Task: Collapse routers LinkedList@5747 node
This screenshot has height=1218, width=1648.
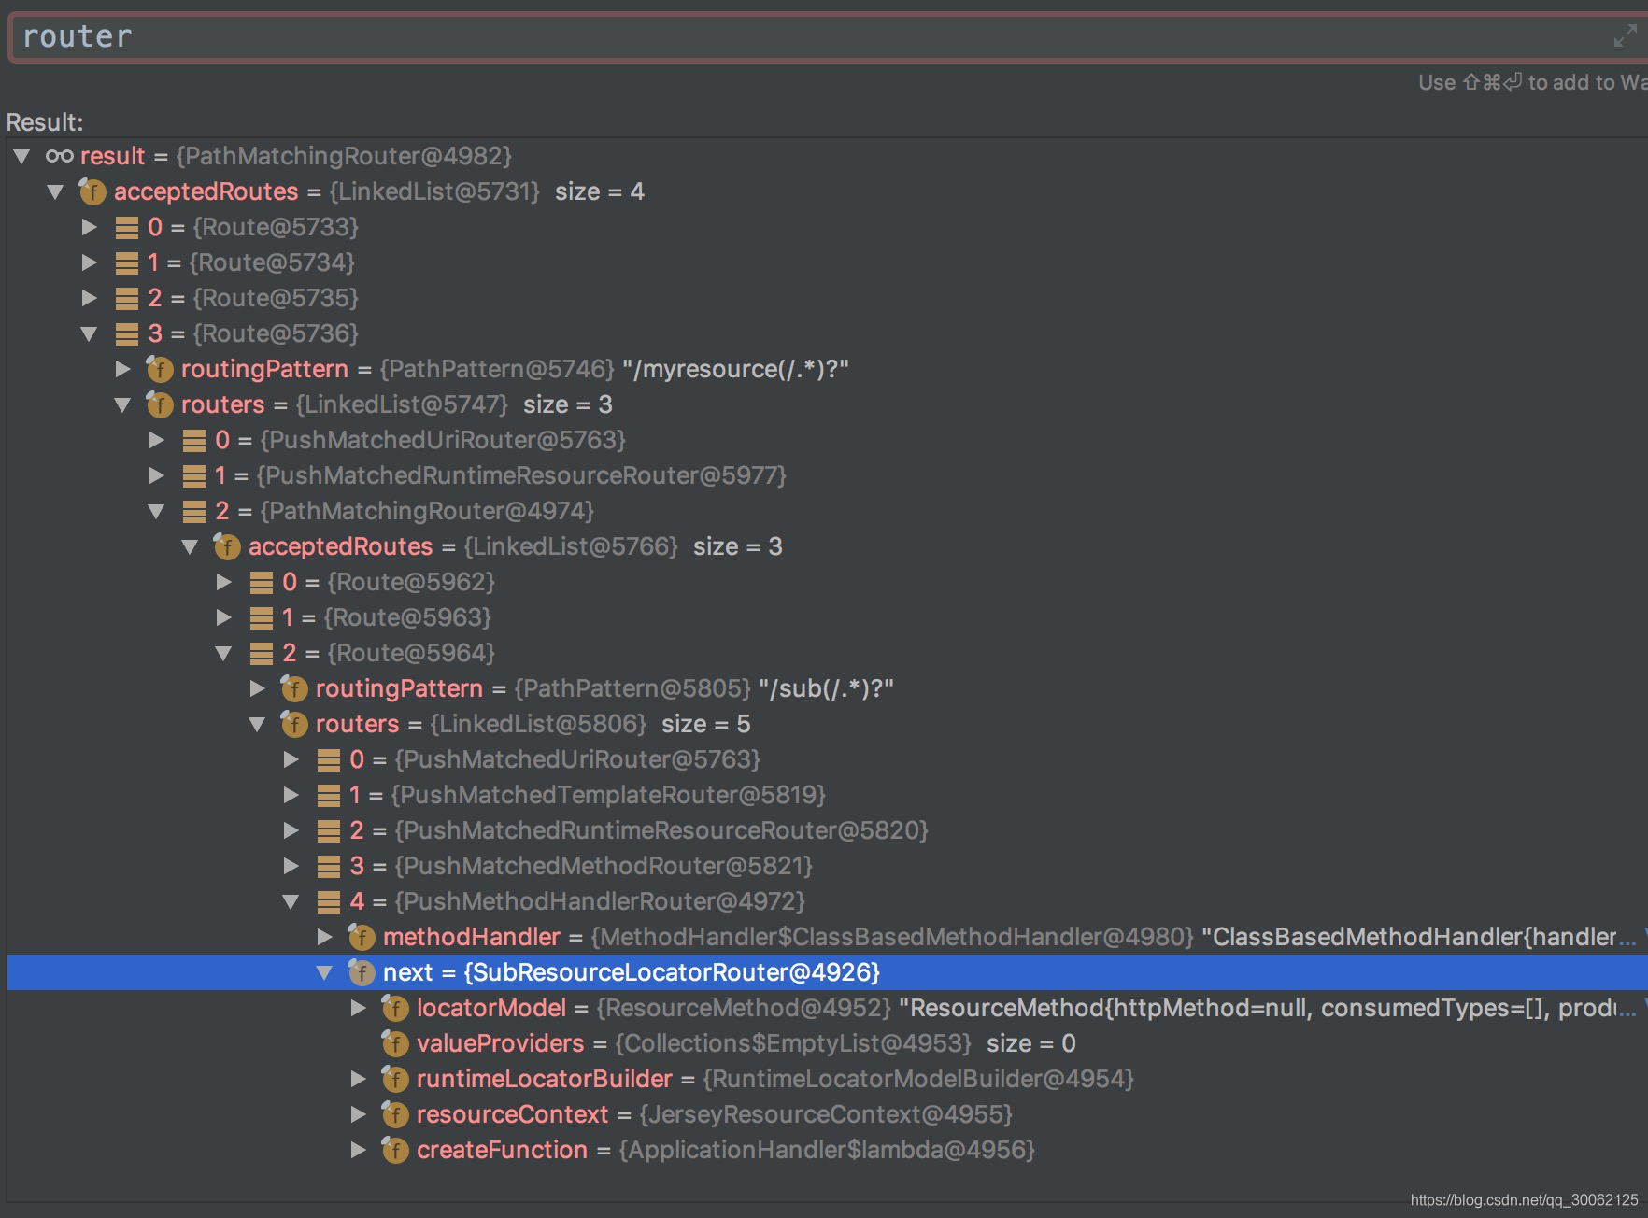Action: (122, 404)
